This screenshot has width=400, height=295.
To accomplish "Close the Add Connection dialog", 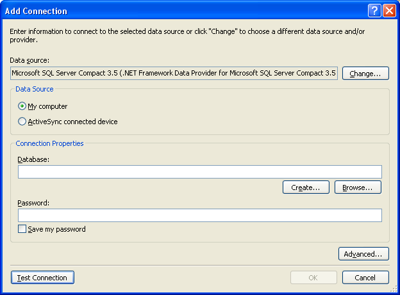I will [x=389, y=11].
